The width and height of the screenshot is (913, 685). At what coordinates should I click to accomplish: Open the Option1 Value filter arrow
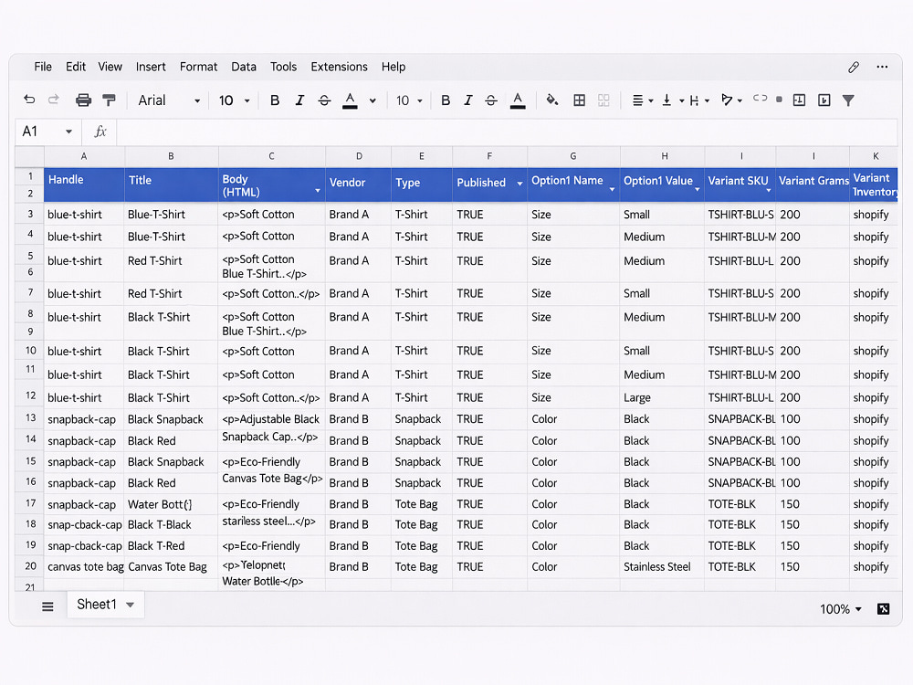click(697, 190)
